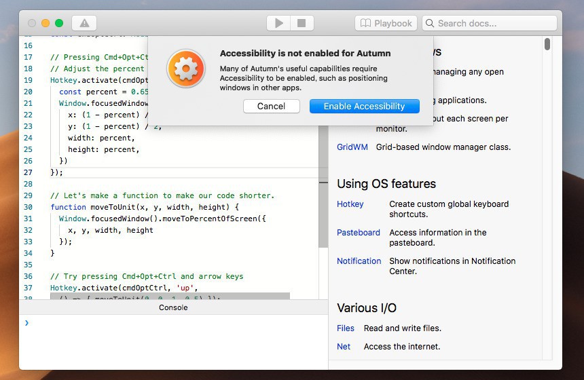This screenshot has height=380, width=584.
Task: Click the Net documentation link
Action: (344, 347)
